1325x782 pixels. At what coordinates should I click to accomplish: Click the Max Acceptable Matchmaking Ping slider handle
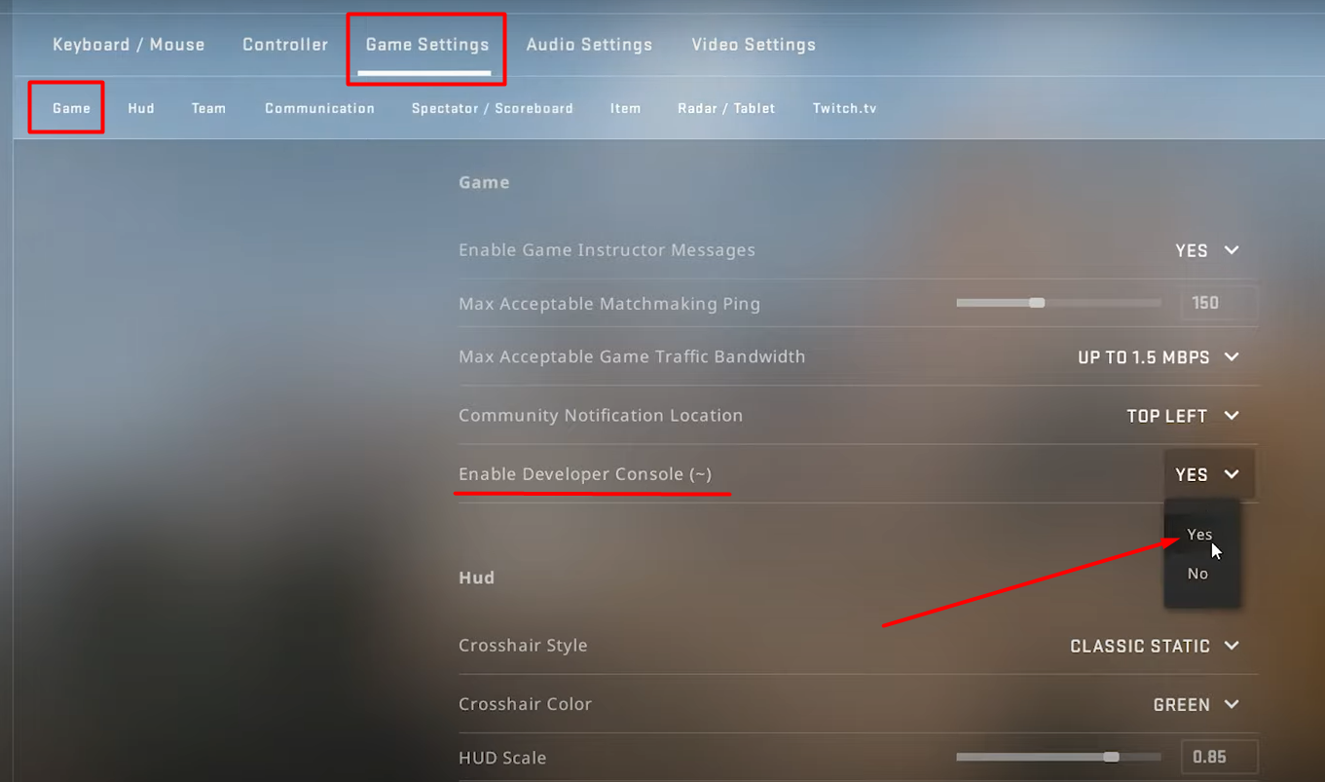pos(1037,303)
